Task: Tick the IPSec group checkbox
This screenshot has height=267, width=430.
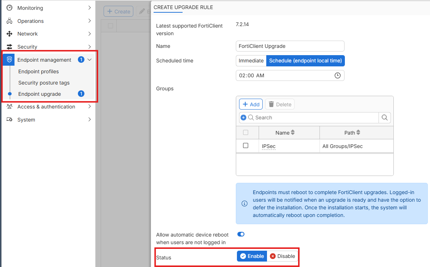Action: (x=246, y=145)
